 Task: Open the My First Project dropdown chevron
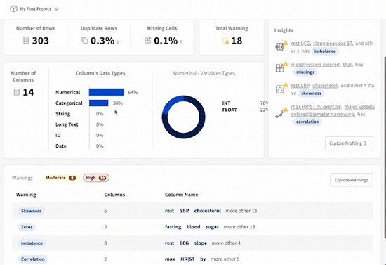click(x=56, y=9)
